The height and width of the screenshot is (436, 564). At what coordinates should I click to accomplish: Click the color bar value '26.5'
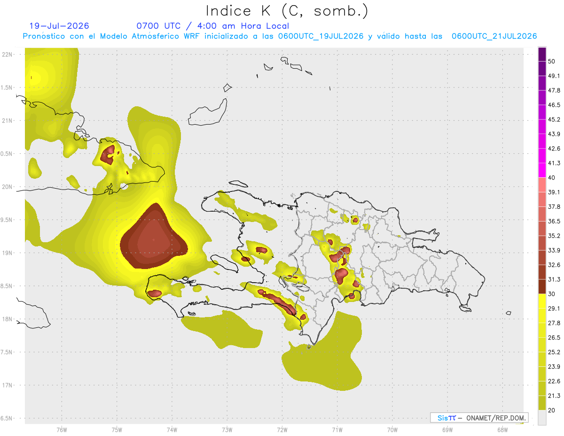pyautogui.click(x=554, y=338)
